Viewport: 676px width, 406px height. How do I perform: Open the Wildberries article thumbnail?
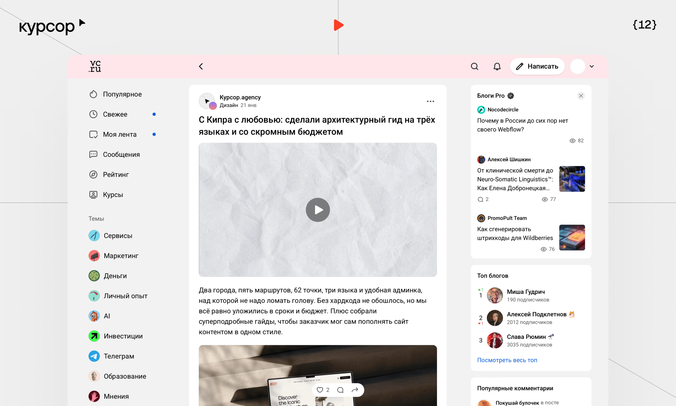tap(572, 237)
